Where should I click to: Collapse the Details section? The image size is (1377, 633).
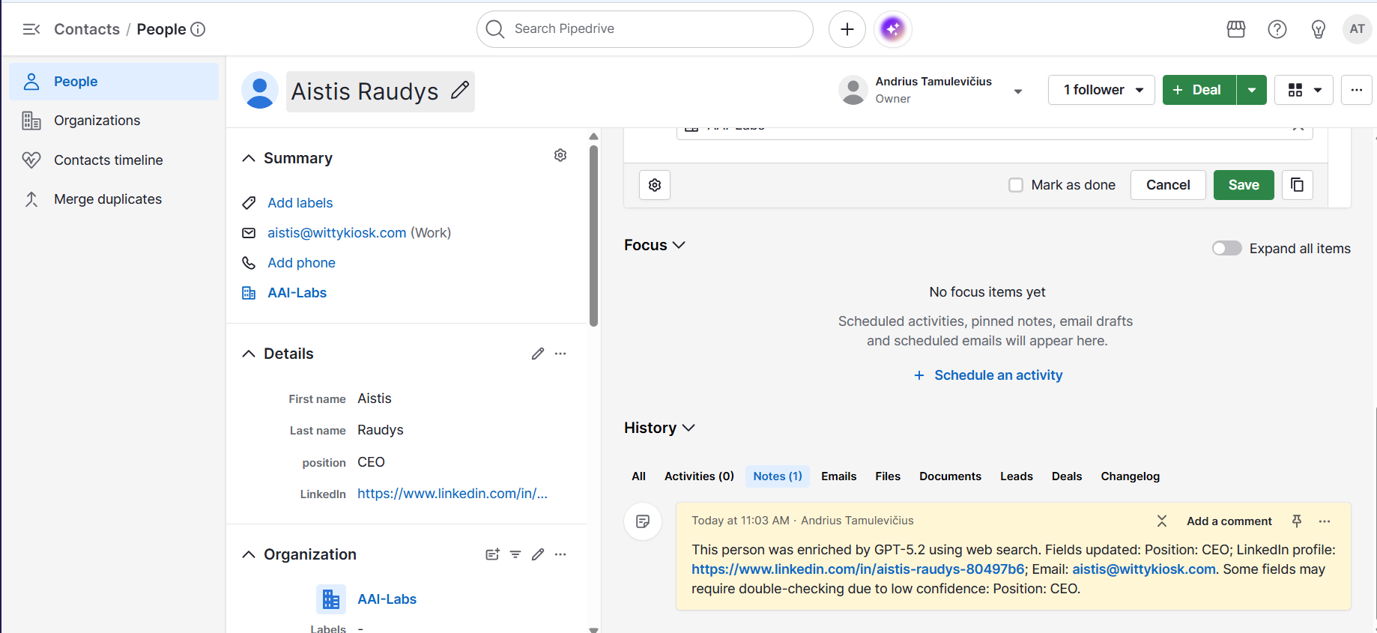[249, 354]
